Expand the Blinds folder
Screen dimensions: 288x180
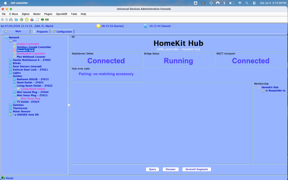coord(7,63)
